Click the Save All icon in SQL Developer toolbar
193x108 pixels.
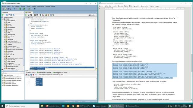(10, 9)
